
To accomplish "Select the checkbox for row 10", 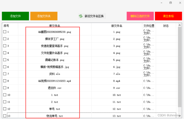I will pyautogui.click(x=5, y=95).
